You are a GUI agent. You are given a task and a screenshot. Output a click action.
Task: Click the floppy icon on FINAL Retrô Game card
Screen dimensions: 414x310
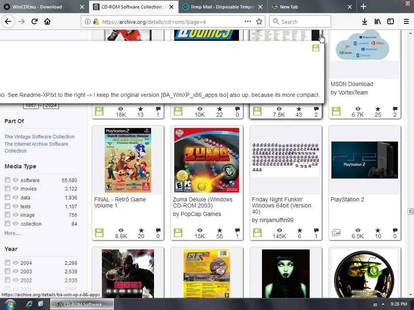pos(99,233)
